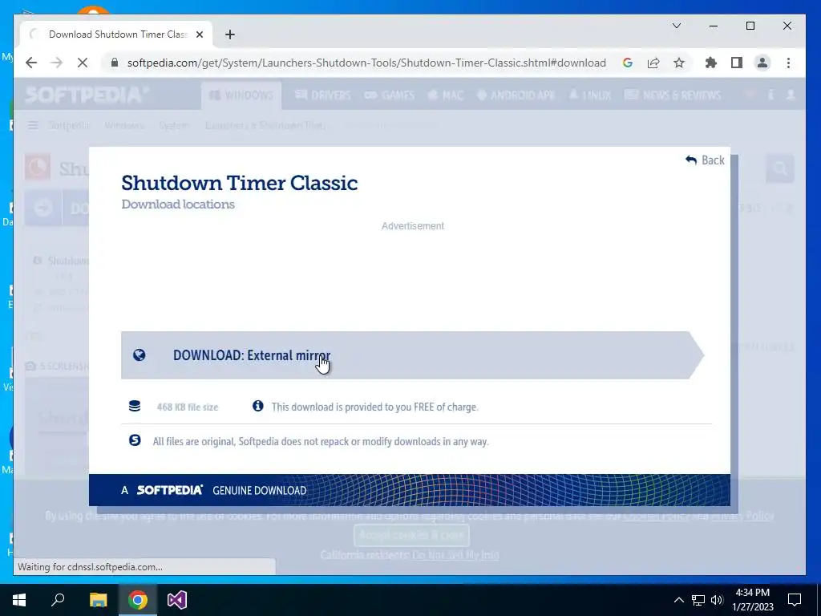Click DOWNLOAD: External mirror button
The width and height of the screenshot is (821, 616).
[413, 355]
